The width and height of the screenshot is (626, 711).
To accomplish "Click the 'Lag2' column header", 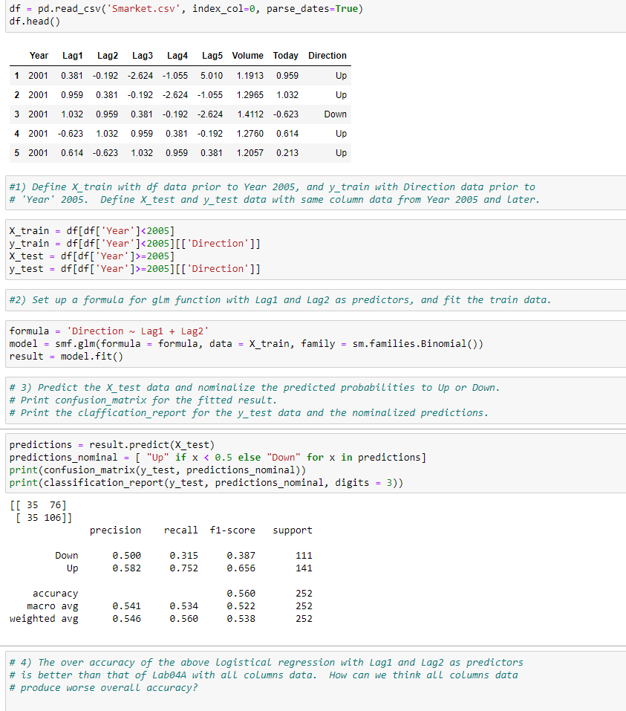I will [x=108, y=55].
